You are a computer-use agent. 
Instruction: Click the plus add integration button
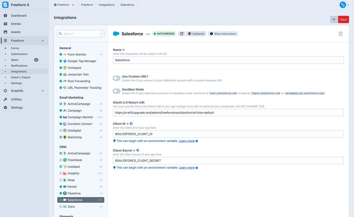click(334, 20)
